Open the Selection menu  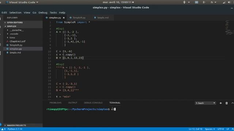click(x=15, y=13)
